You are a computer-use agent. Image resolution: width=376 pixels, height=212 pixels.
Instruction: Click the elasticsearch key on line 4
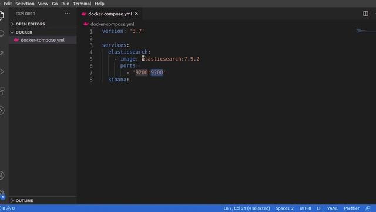pos(128,52)
